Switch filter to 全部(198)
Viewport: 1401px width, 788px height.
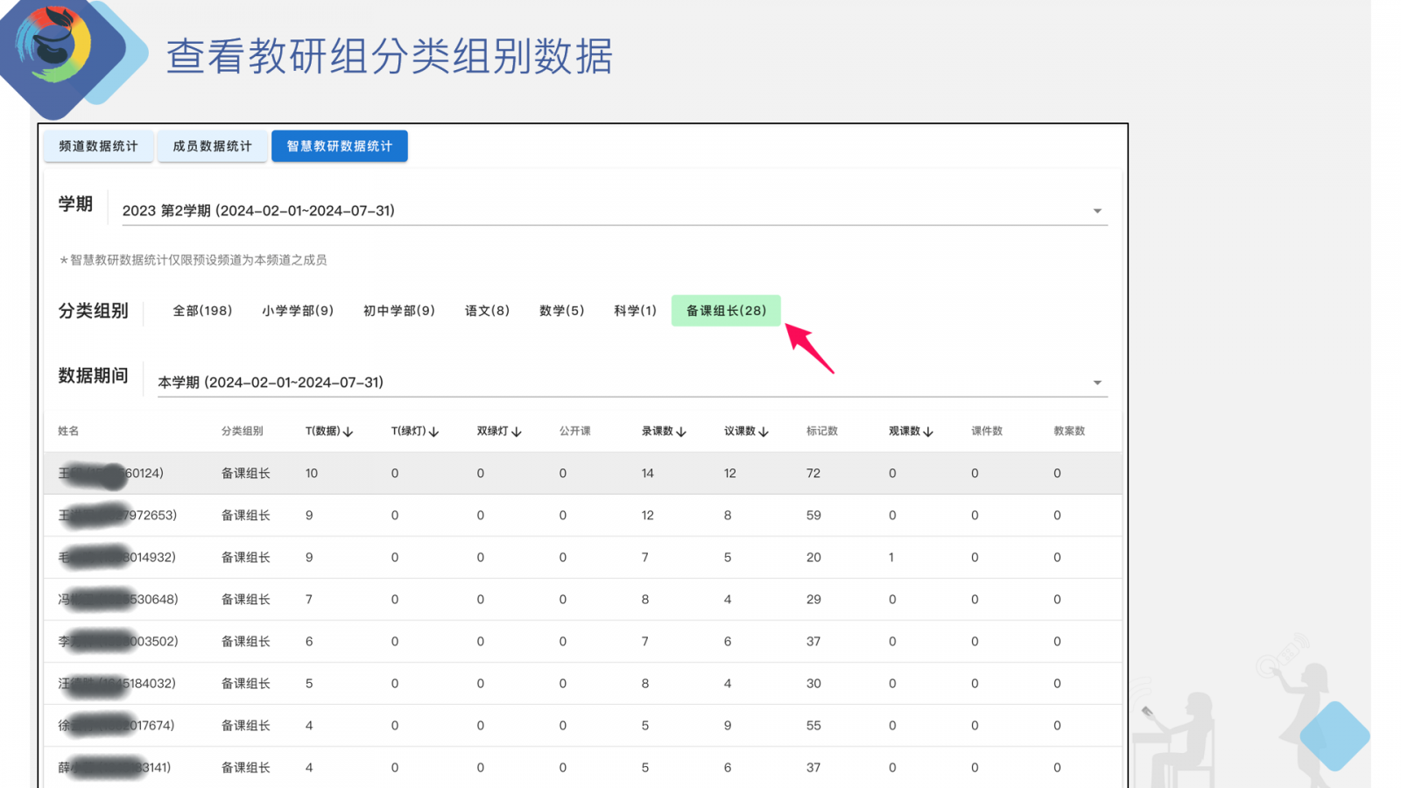click(x=201, y=310)
